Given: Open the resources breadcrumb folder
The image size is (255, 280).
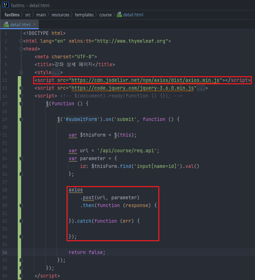Looking at the screenshot, I should tap(60, 15).
